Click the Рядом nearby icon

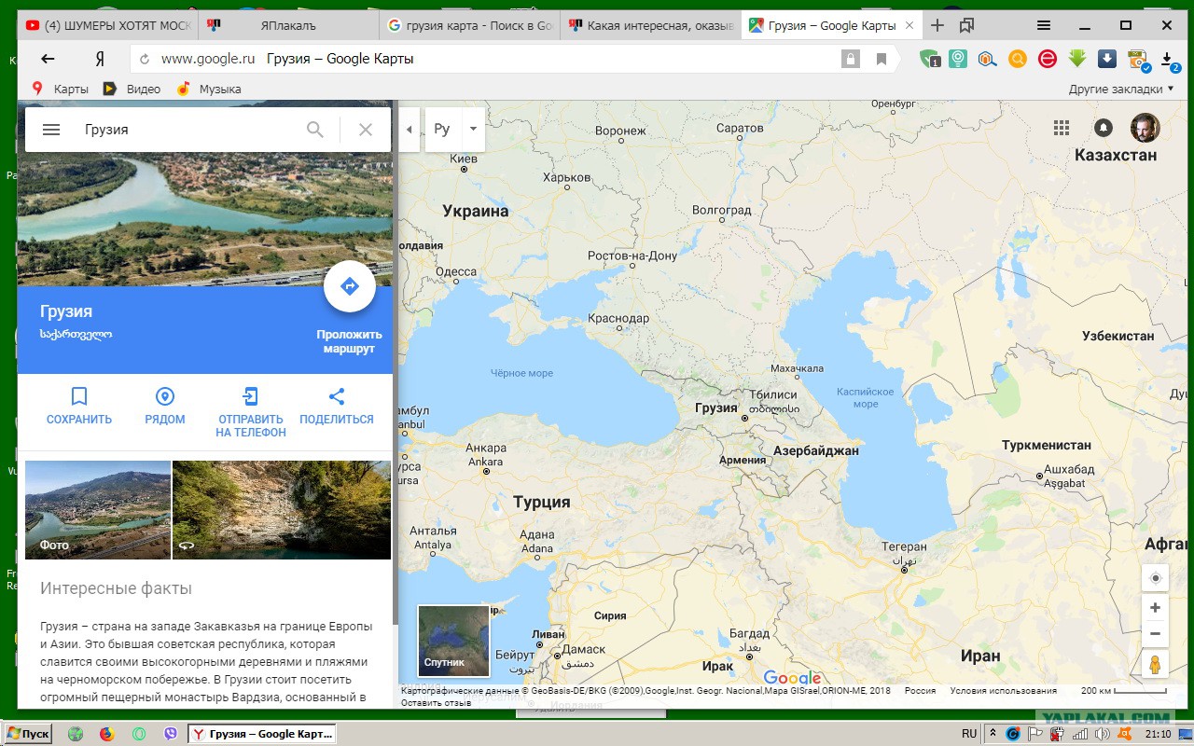[165, 397]
